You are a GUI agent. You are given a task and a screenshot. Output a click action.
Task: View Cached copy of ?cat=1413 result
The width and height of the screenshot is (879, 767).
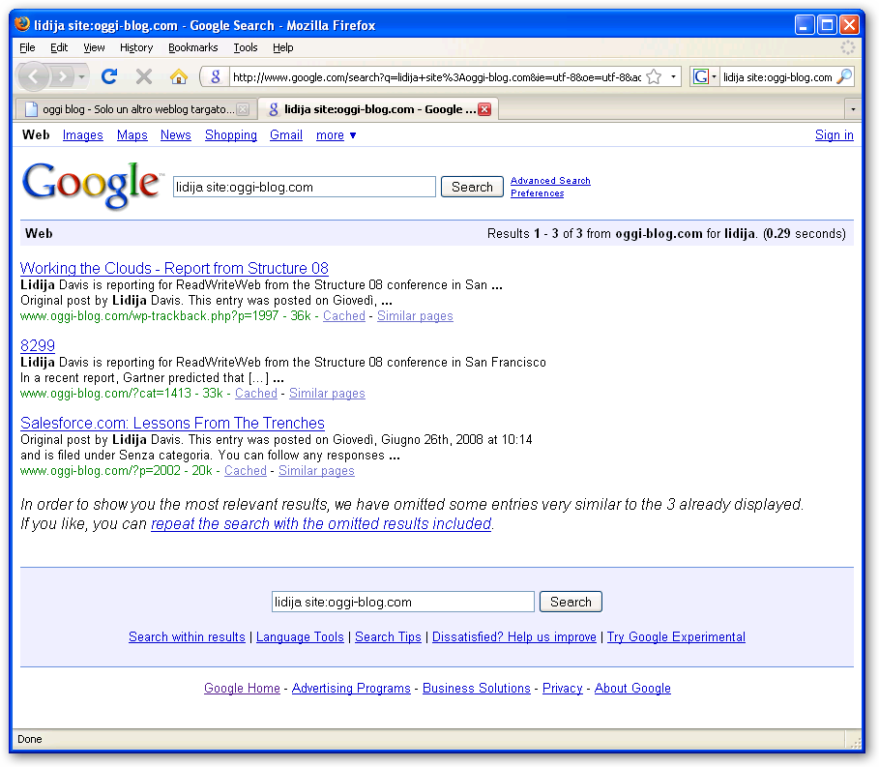point(255,393)
